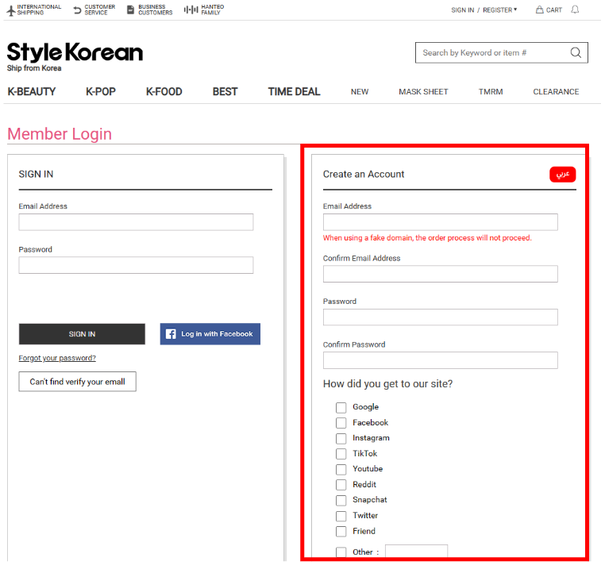Click Log in with Facebook button
Screen dimensions: 605x573
tap(210, 334)
